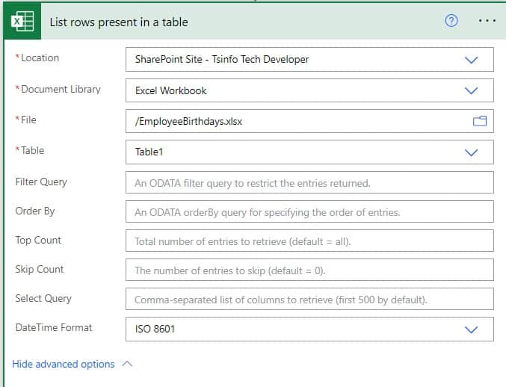Viewport: 506px width, 387px height.
Task: Select the ISO 8601 format value
Action: tap(155, 329)
